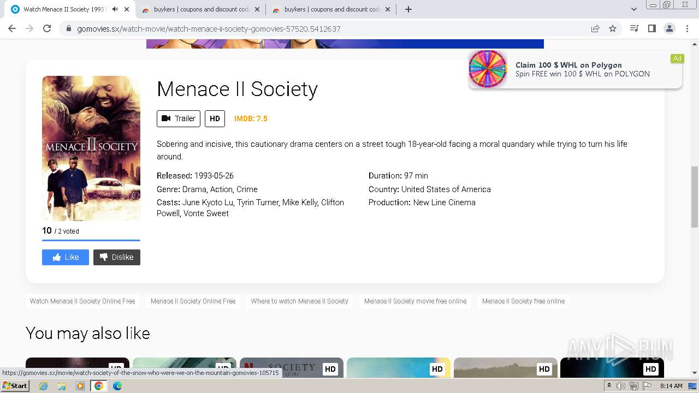The image size is (699, 393).
Task: Close the second buykers coupons tab
Action: click(388, 9)
